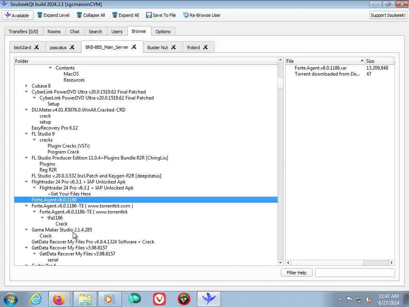The width and height of the screenshot is (409, 307).
Task: Click Support Soulseek! button
Action: [388, 15]
